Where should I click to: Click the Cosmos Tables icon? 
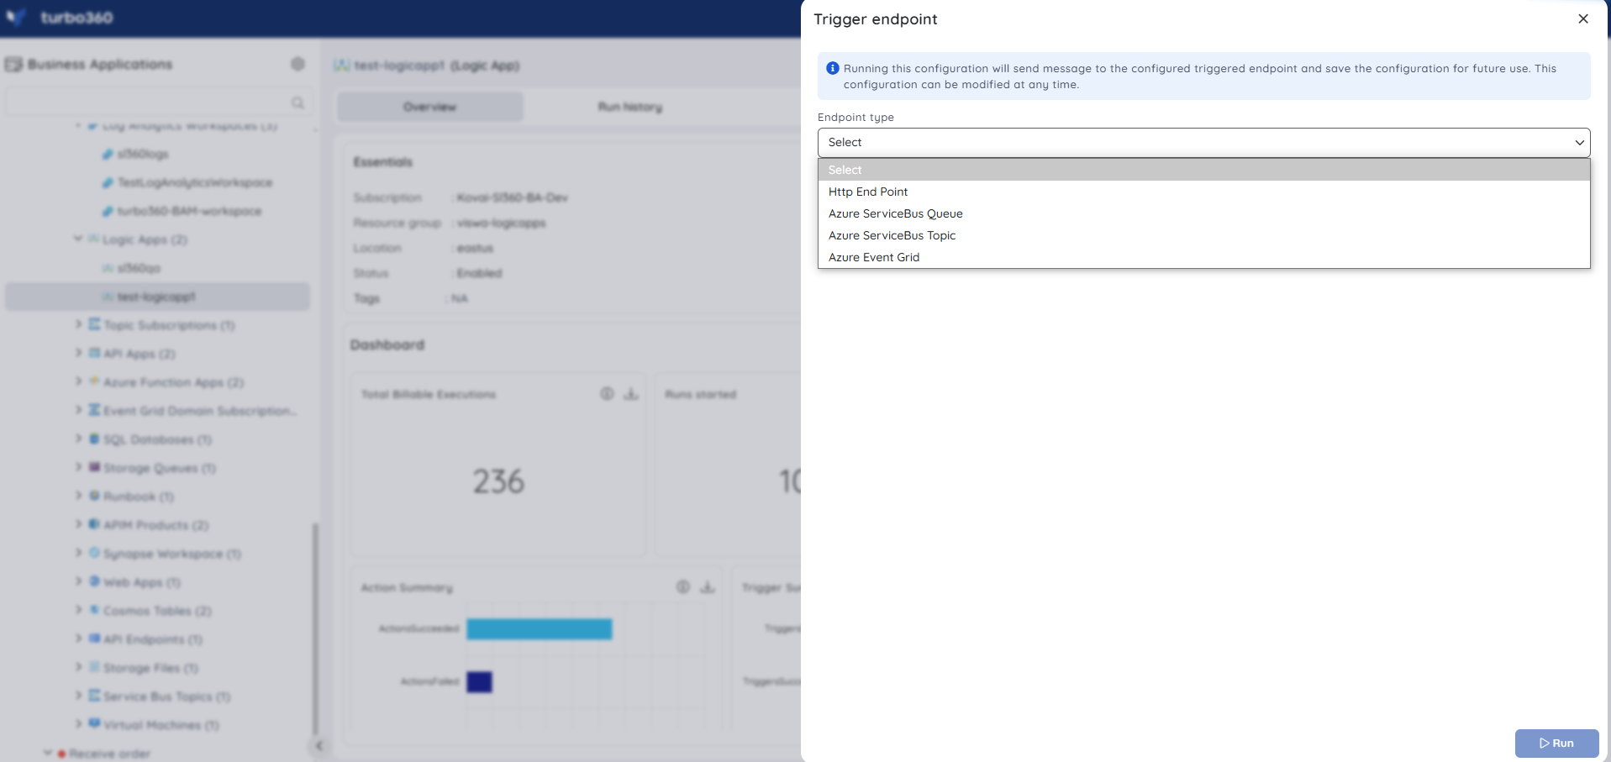(95, 610)
